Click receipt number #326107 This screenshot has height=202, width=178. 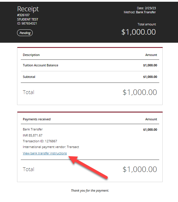(23, 15)
